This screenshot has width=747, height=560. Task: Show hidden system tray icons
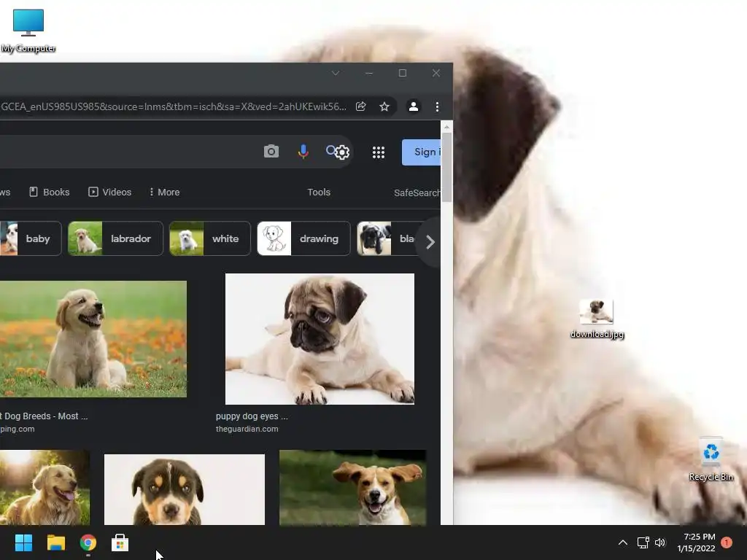click(623, 542)
